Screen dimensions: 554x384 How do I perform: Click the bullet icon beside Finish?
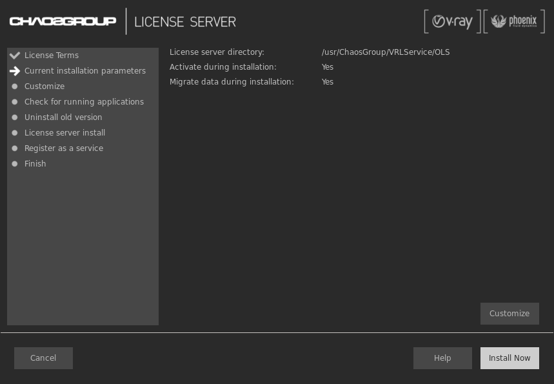[14, 163]
